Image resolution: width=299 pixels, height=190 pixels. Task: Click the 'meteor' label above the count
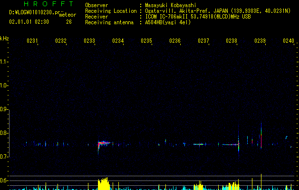(x=68, y=15)
